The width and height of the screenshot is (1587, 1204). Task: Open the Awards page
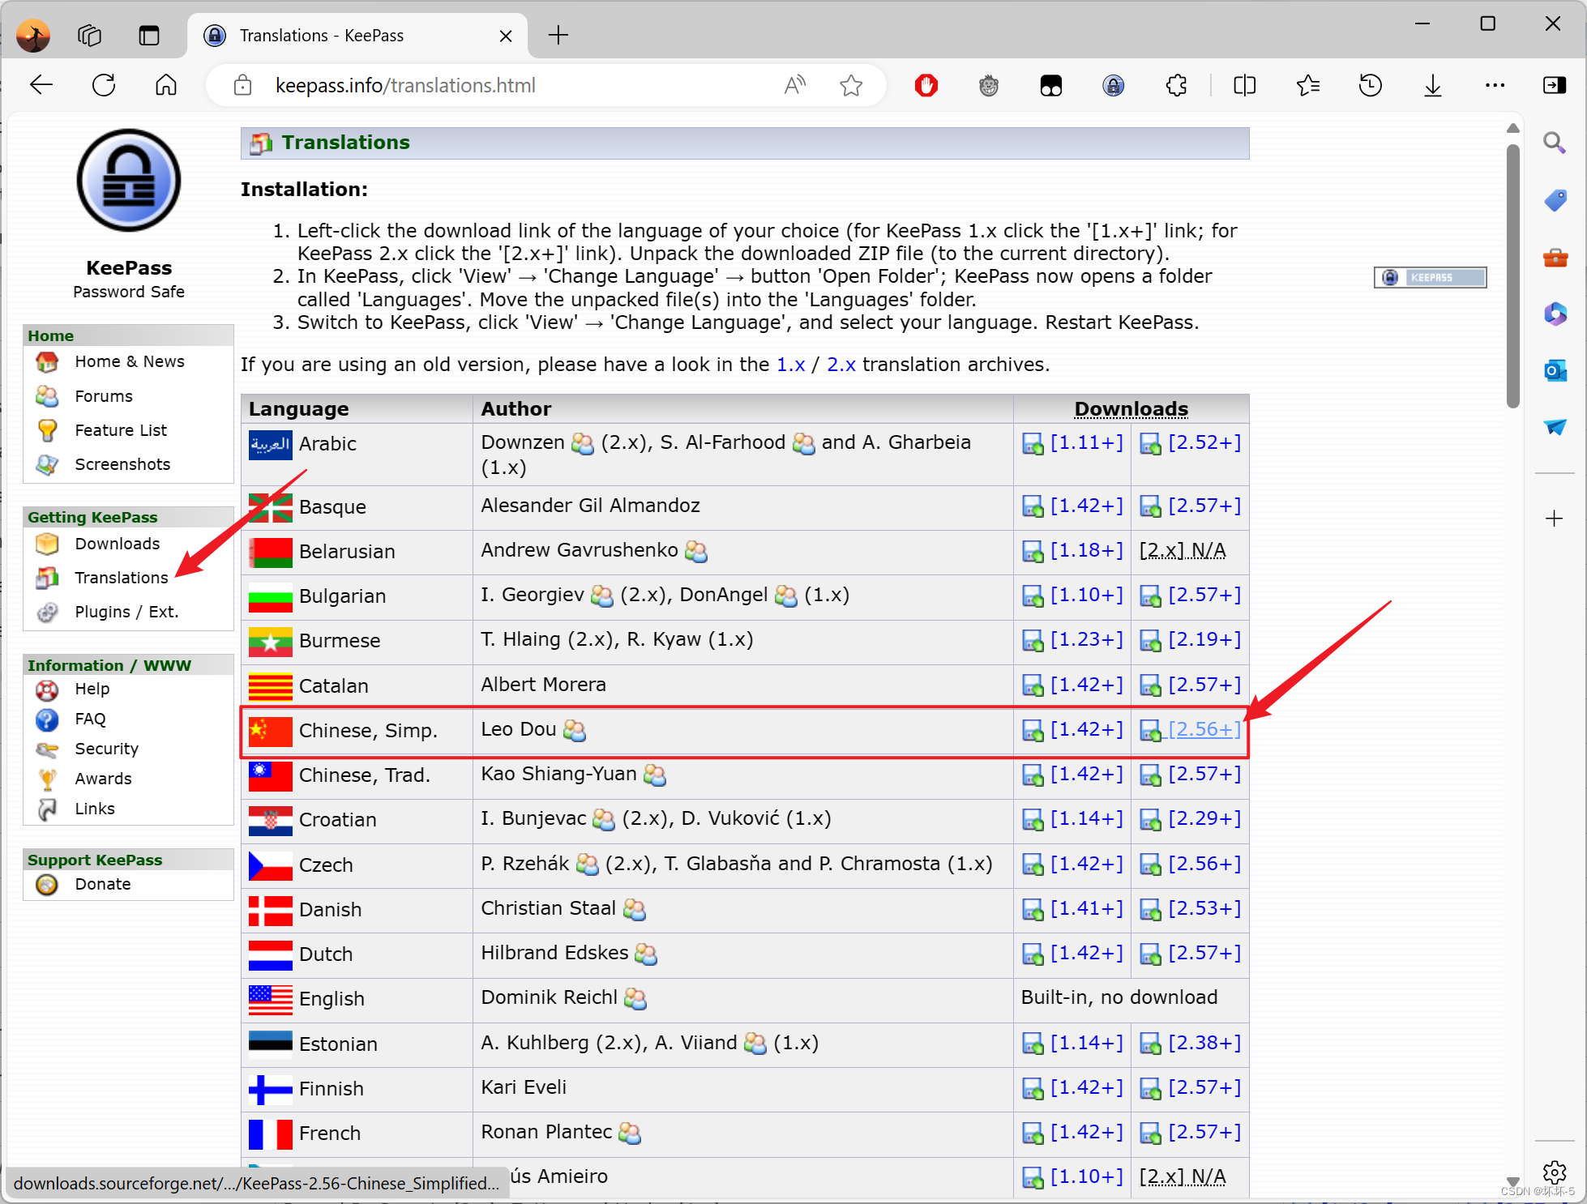[x=103, y=779]
